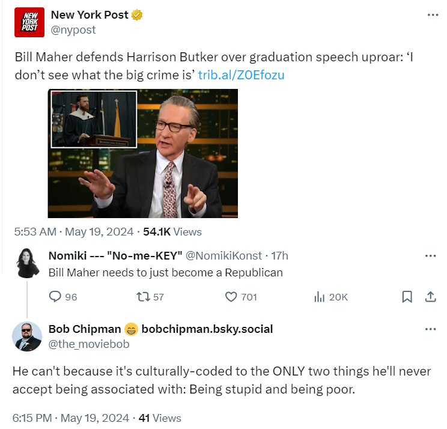Open the @the_moviebob handle
This screenshot has height=429, width=447.
[x=88, y=344]
